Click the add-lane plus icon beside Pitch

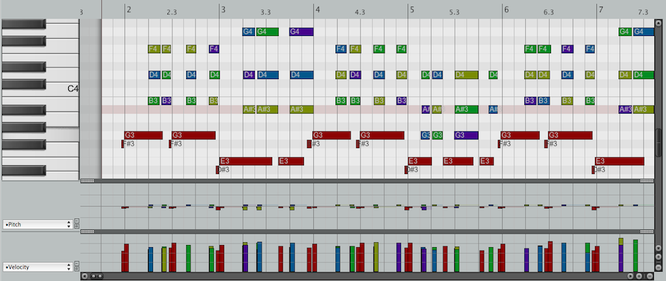[77, 226]
